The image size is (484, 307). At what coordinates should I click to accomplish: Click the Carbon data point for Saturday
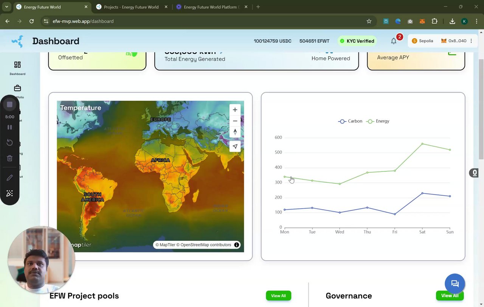[422, 193]
